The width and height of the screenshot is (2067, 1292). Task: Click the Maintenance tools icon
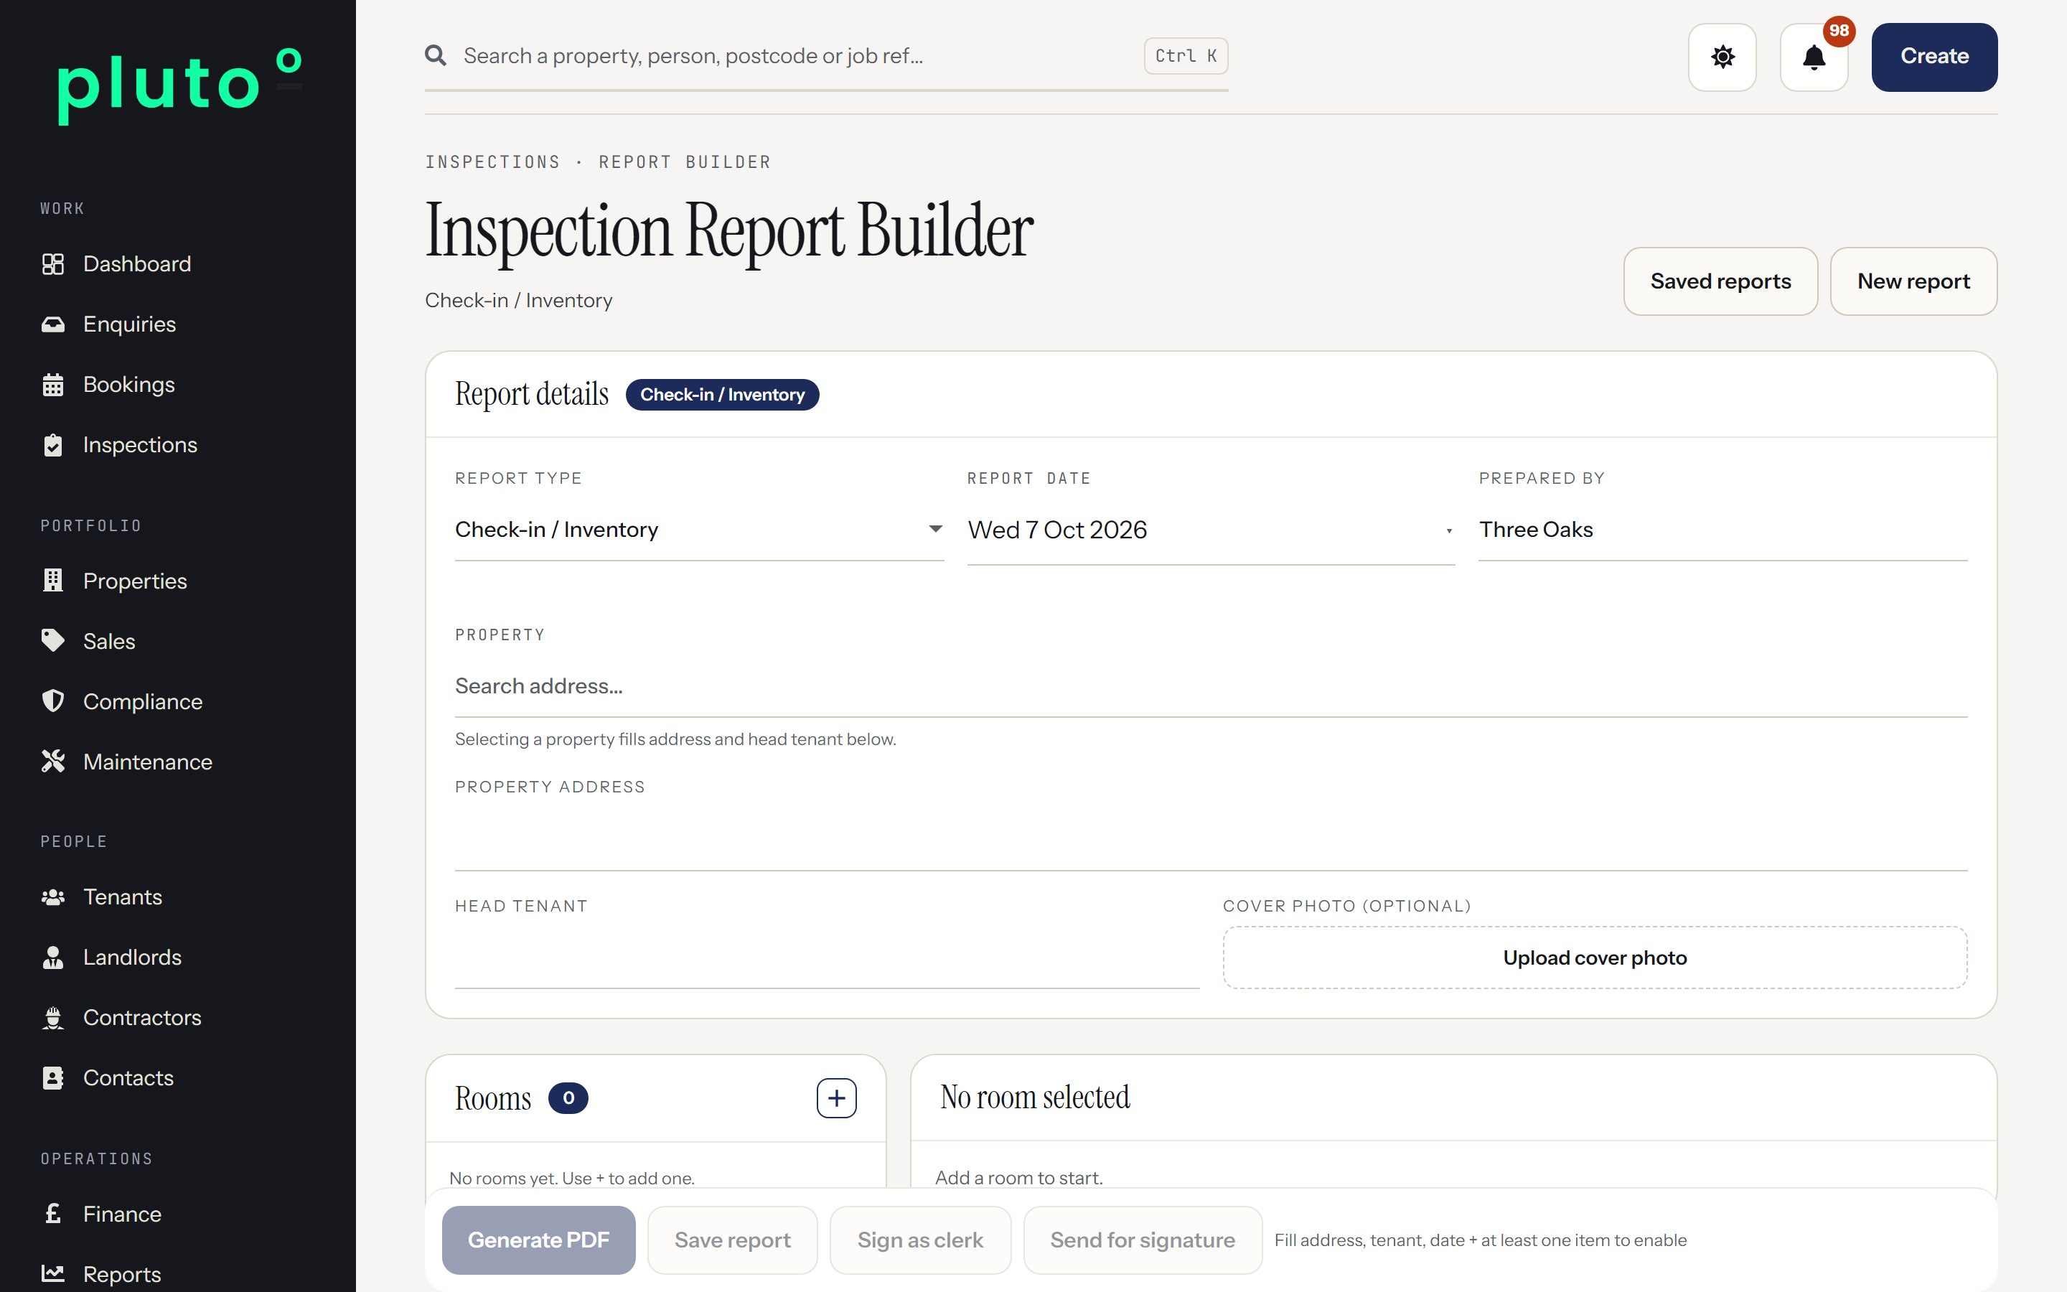pos(53,762)
